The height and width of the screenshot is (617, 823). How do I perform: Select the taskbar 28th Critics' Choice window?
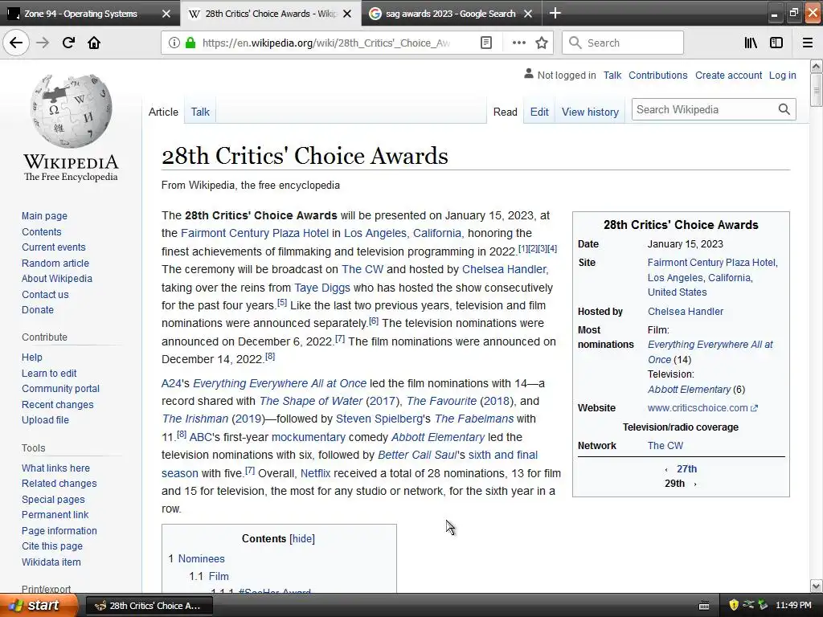[149, 606]
